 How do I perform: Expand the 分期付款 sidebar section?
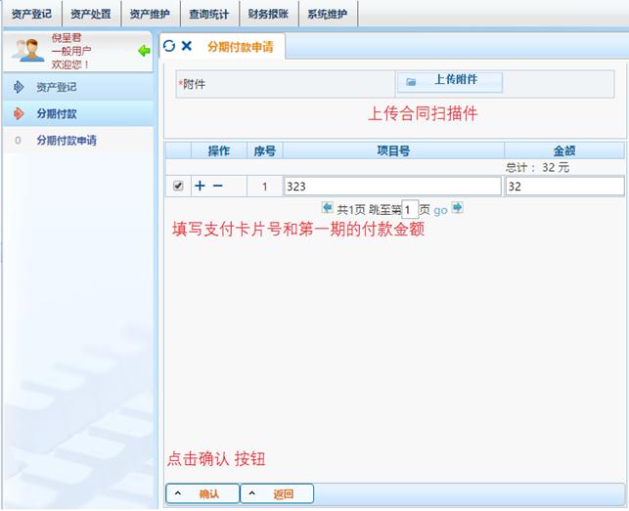56,113
